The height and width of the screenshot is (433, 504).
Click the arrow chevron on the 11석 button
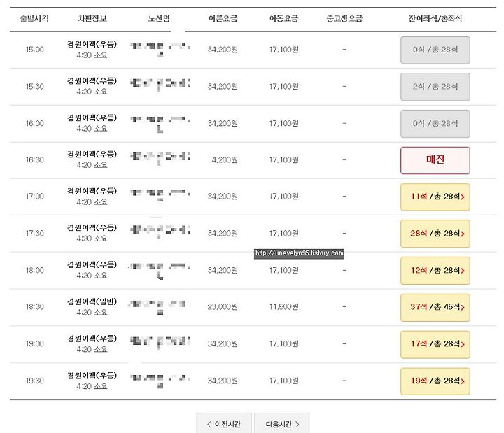click(463, 197)
